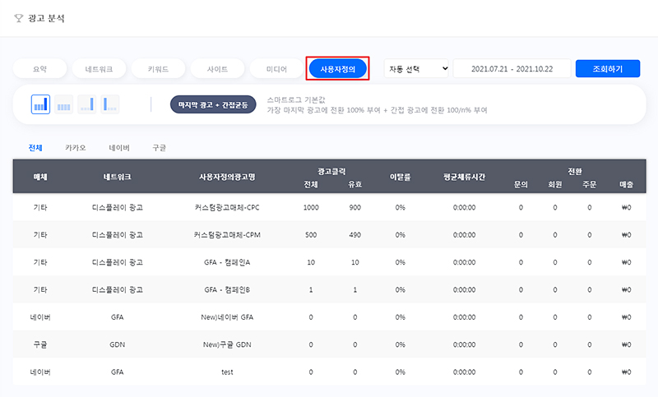Click the GDN network cell in 구글 row

point(117,344)
